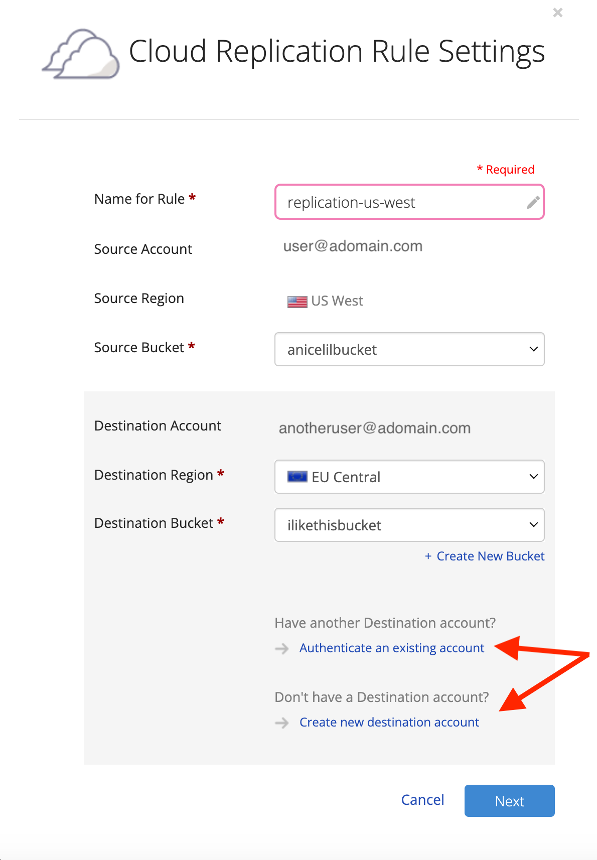Close the dialog with the X icon

point(557,13)
